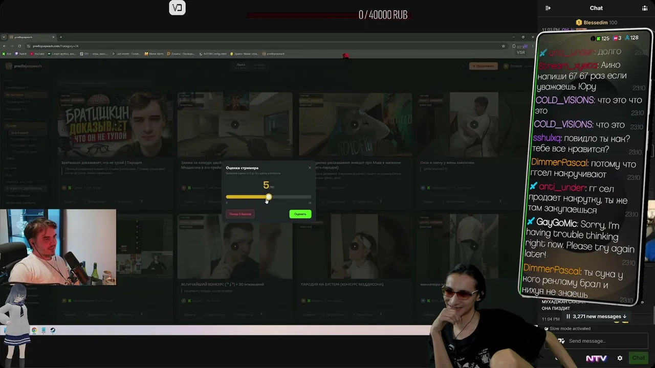Screen dimensions: 655x368
Task: Open the chat users list icon
Action: (x=645, y=8)
